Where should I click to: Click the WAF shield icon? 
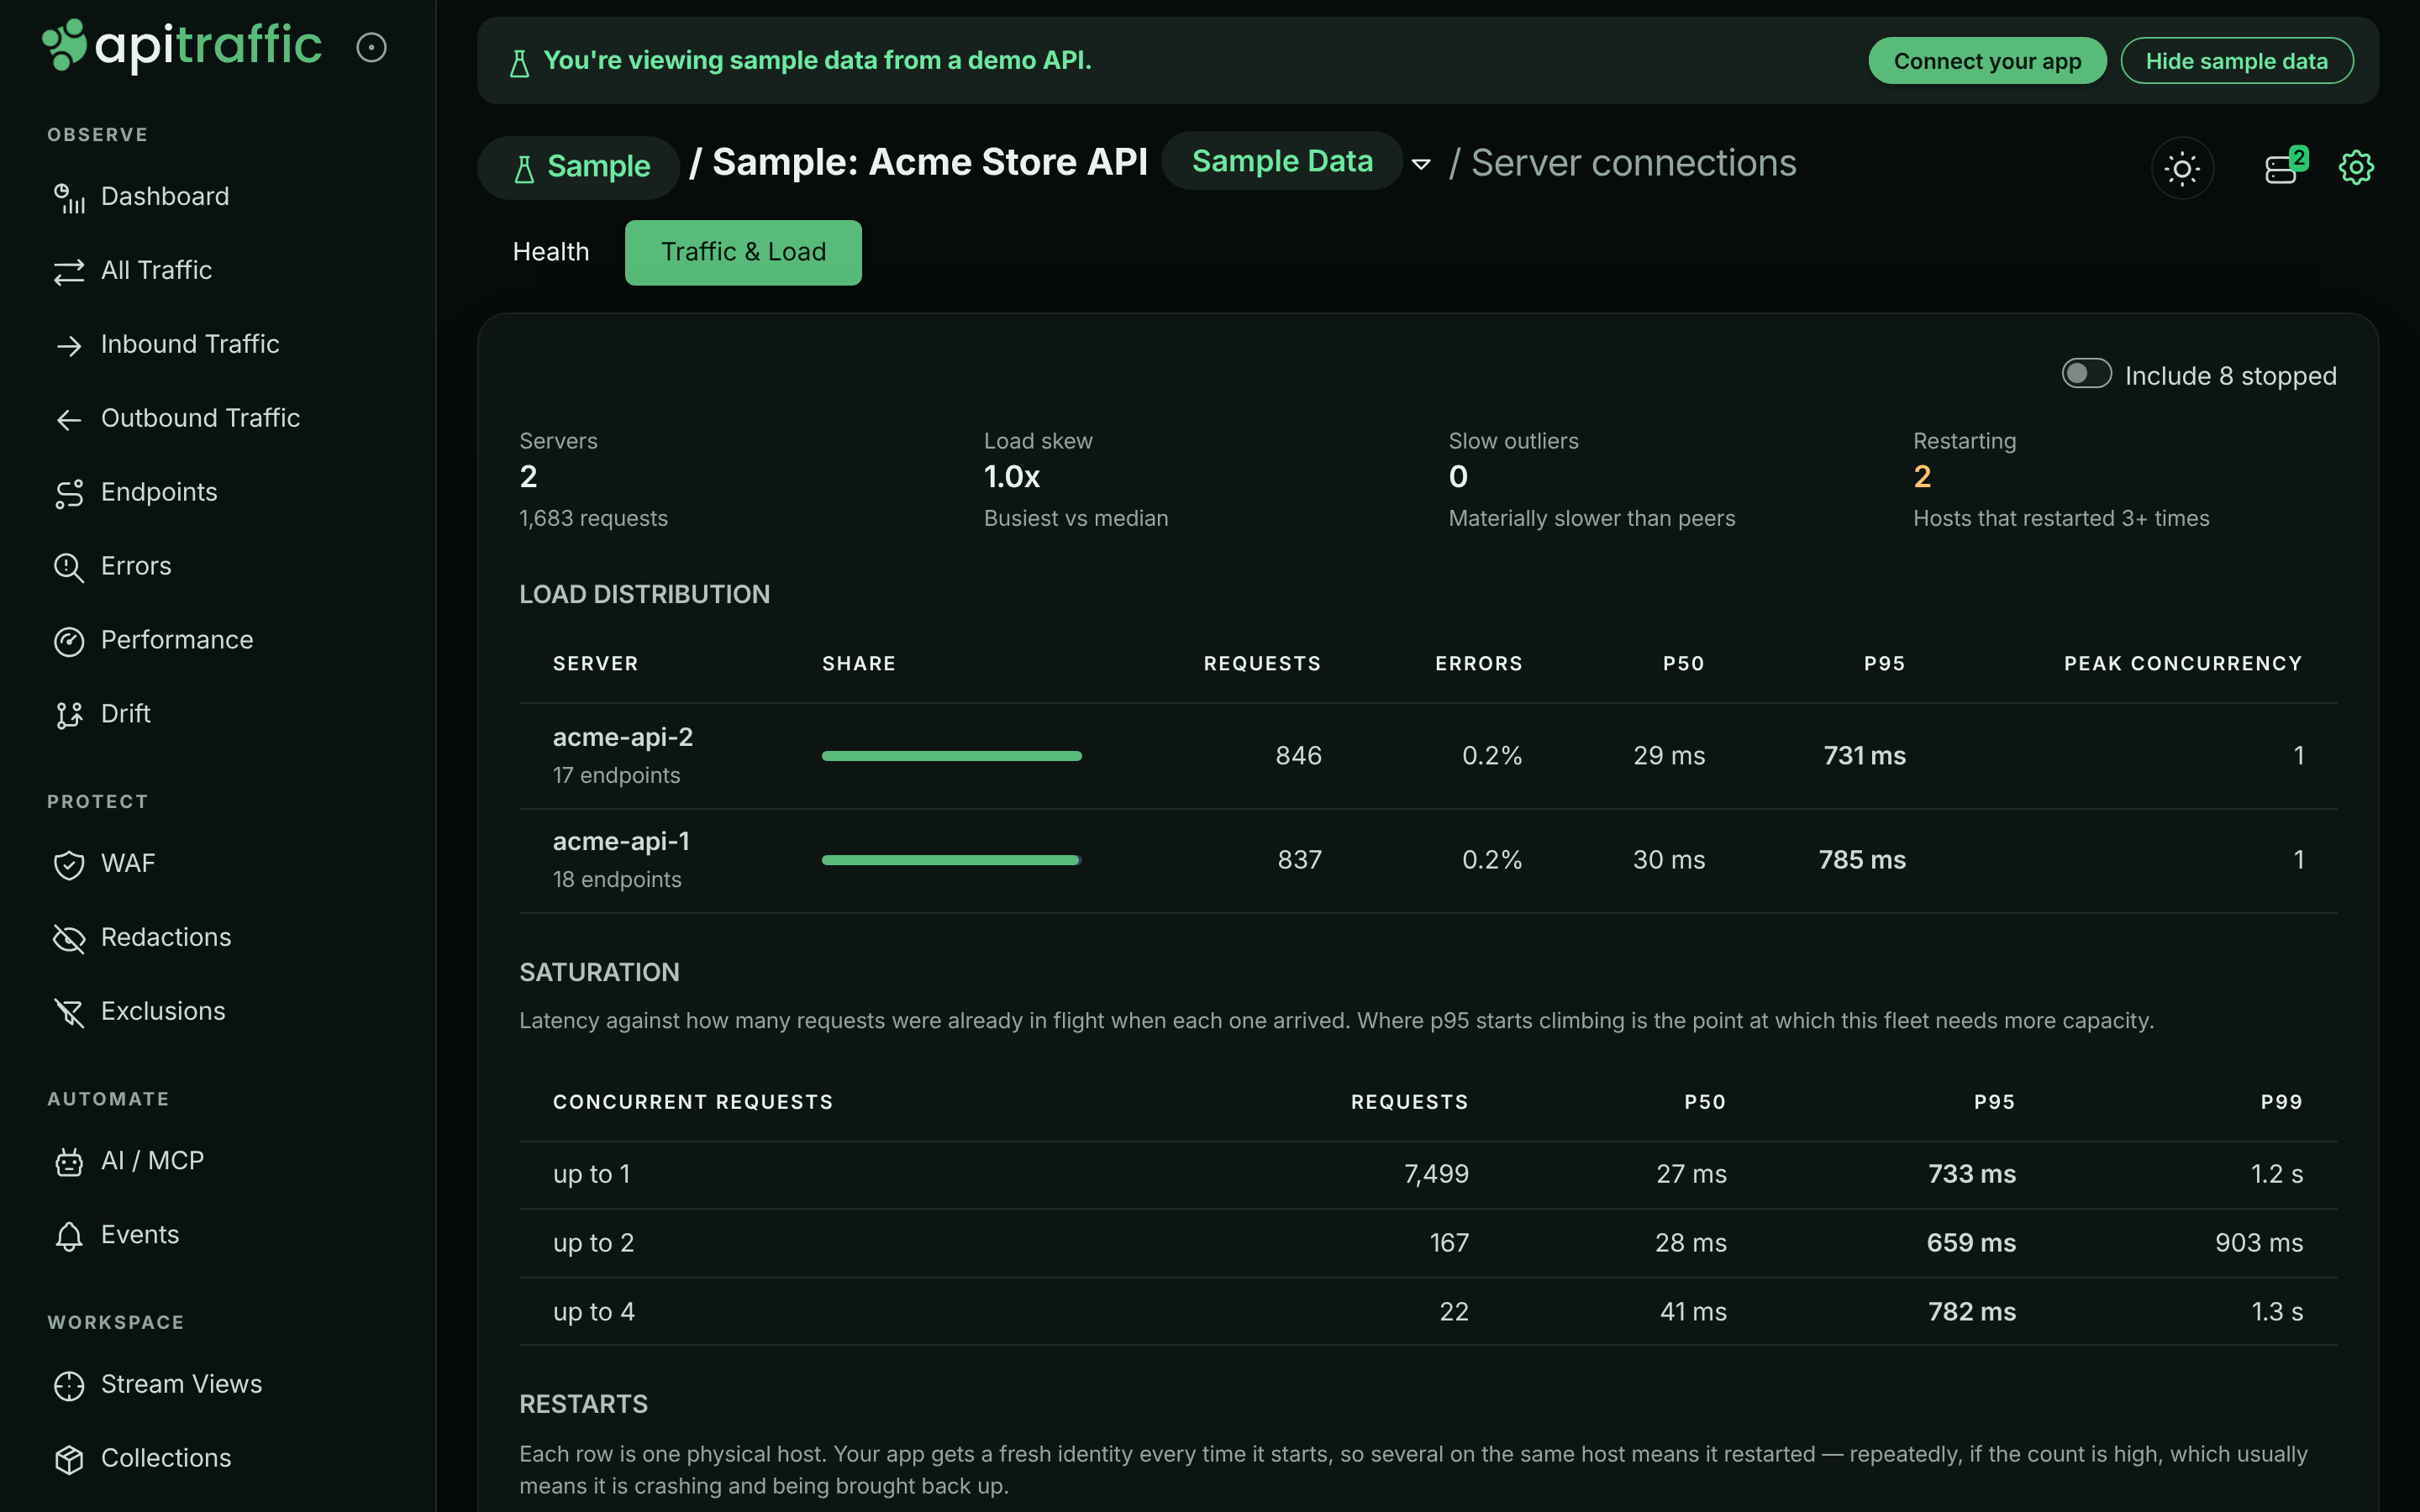[69, 864]
